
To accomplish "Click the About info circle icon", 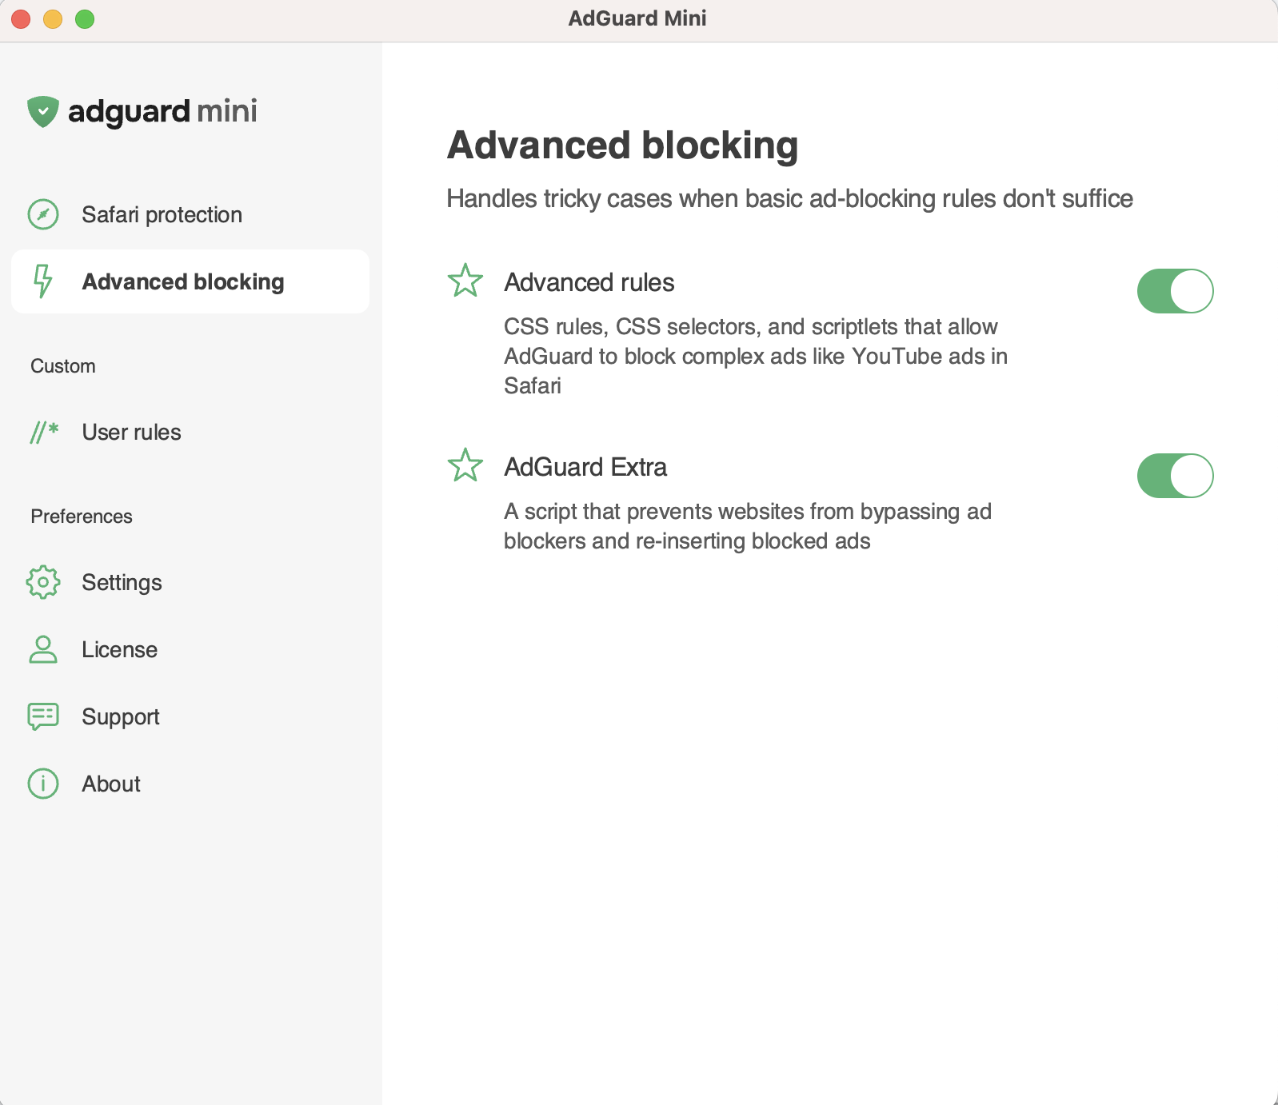I will point(43,784).
